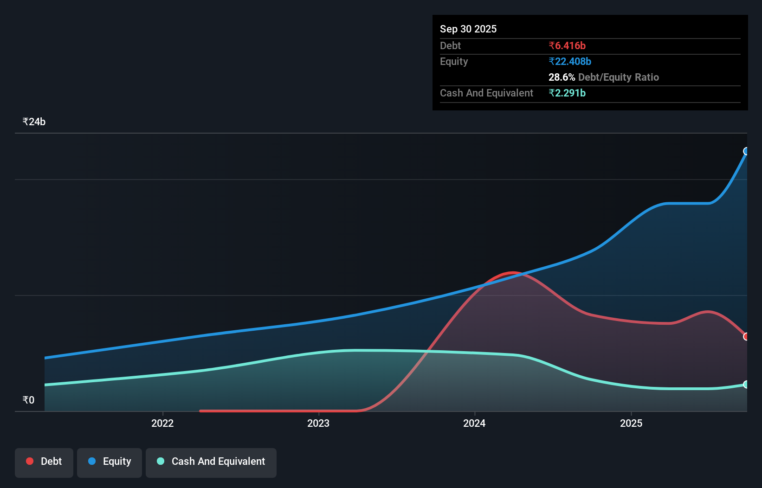Image resolution: width=762 pixels, height=488 pixels.
Task: Select the red Debt endpoint marker on chart
Action: [746, 337]
